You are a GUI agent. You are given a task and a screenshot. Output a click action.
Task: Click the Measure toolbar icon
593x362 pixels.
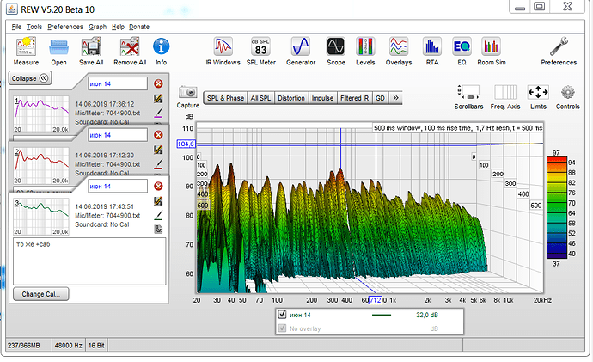coord(25,47)
